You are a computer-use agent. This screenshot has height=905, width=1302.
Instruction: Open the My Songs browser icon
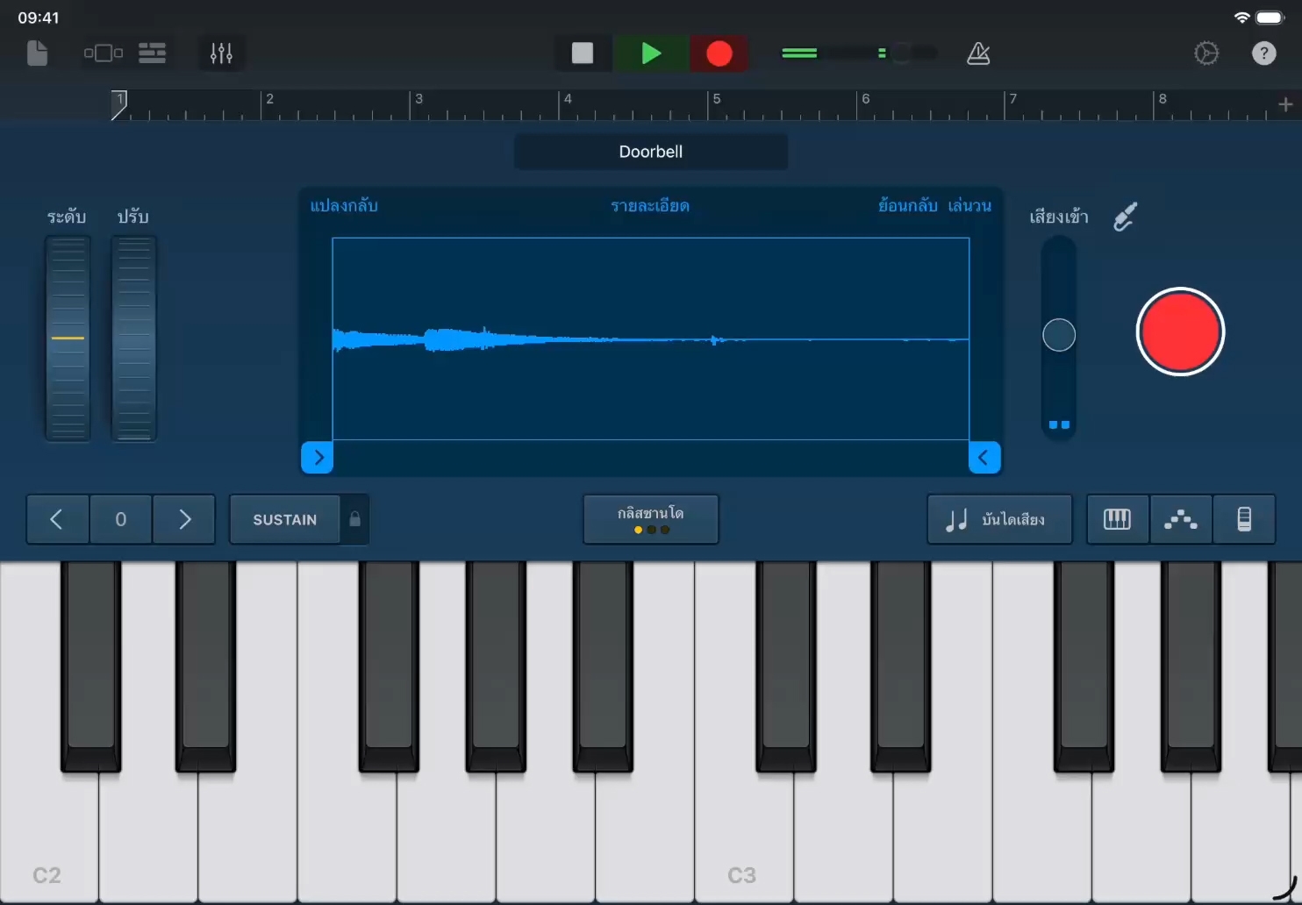tap(38, 53)
